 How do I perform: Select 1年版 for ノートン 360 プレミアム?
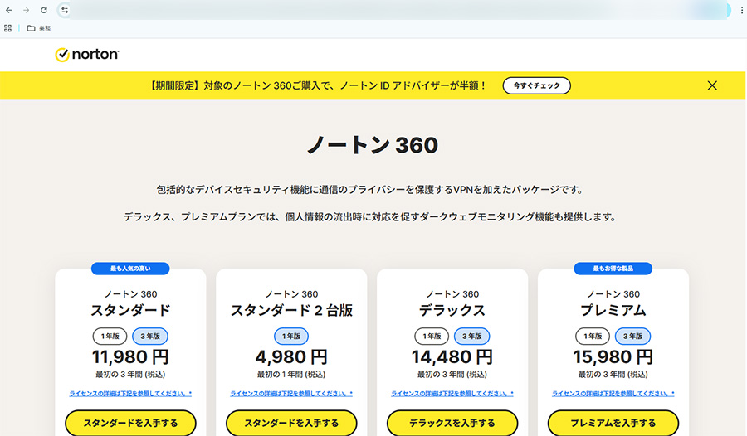tap(593, 336)
